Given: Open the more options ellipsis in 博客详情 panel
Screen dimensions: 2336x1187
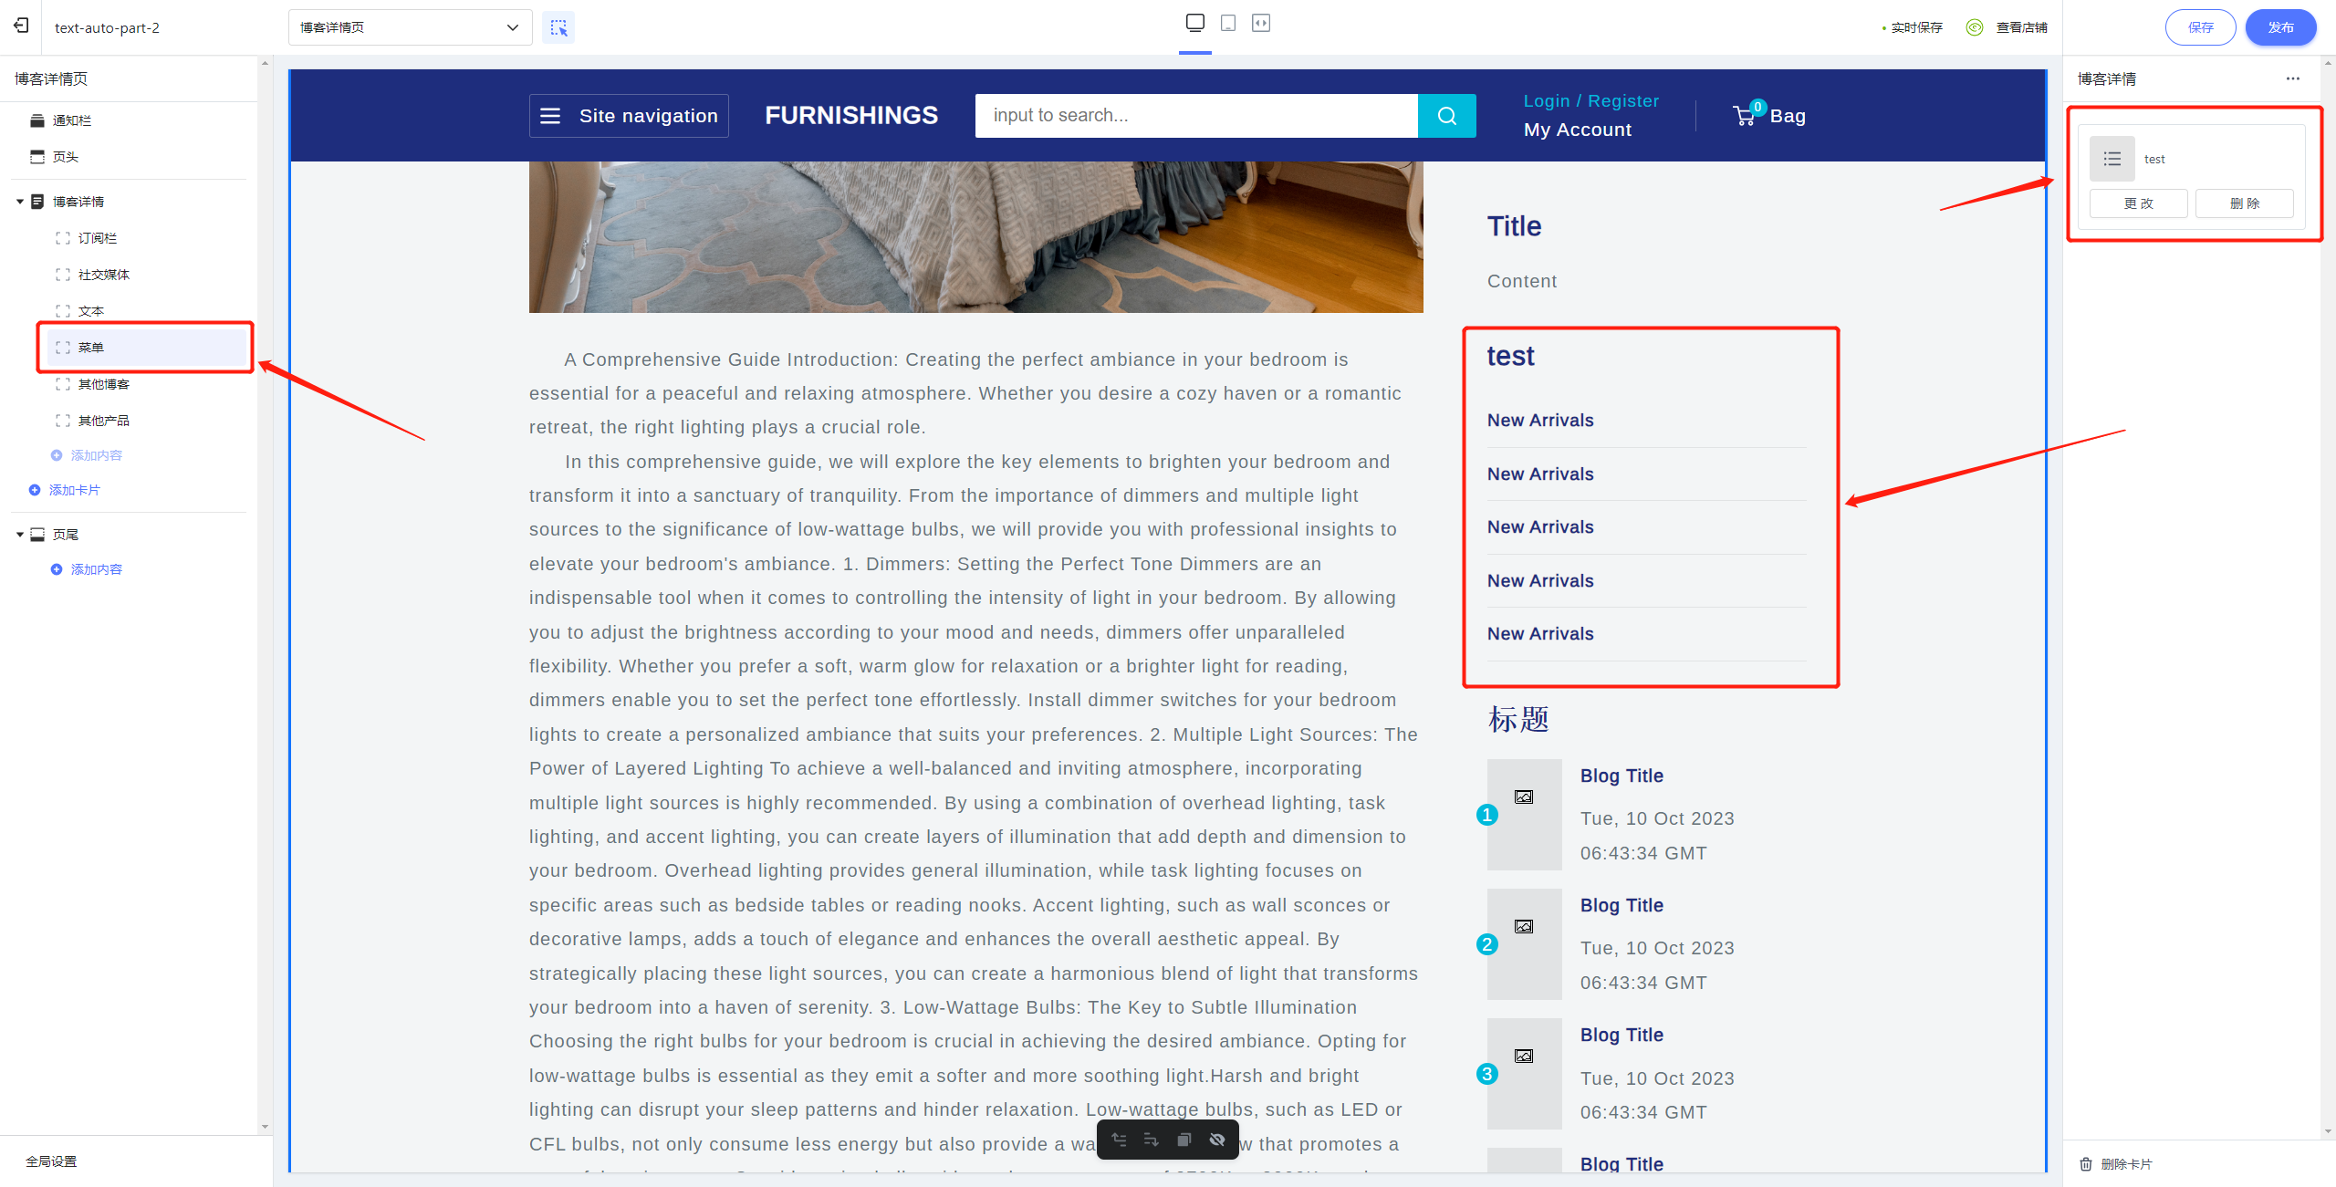Looking at the screenshot, I should point(2293,78).
